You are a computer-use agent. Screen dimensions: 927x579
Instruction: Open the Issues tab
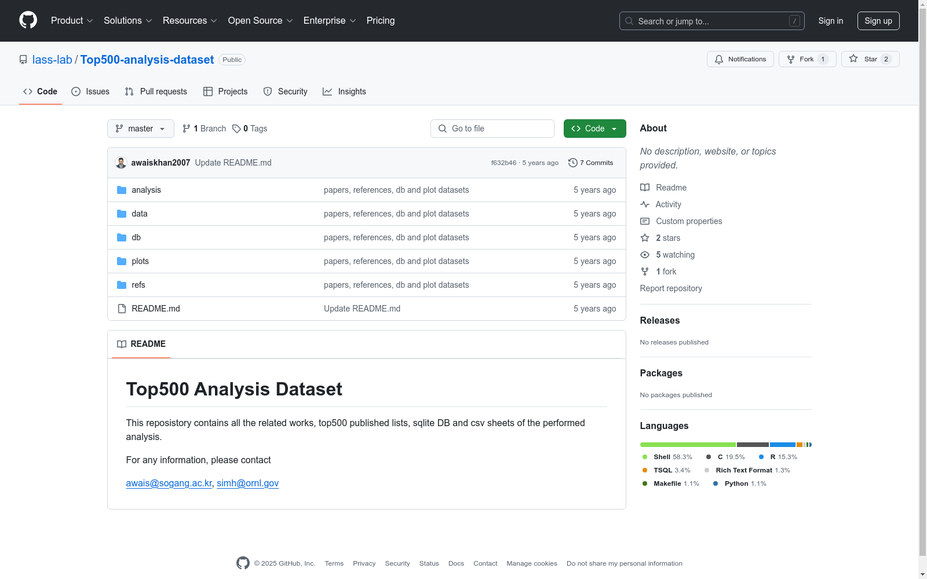[90, 91]
